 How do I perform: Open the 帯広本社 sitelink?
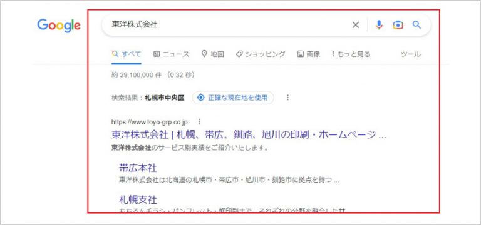[138, 167]
